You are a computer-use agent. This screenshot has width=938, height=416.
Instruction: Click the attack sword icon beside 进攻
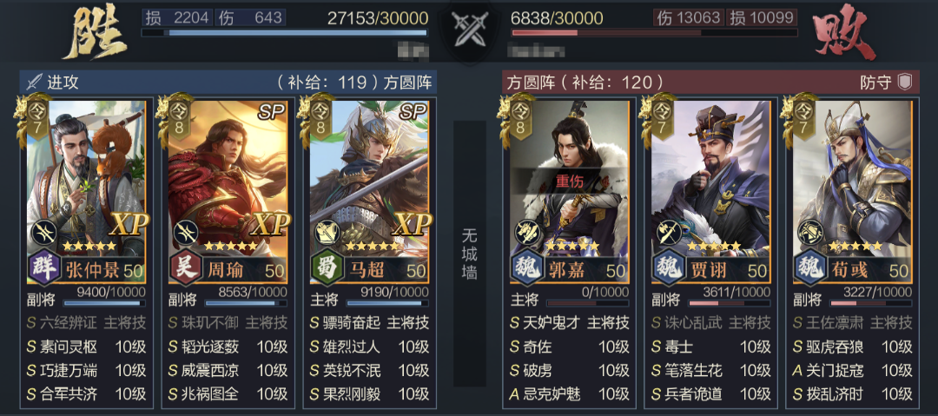click(x=36, y=82)
